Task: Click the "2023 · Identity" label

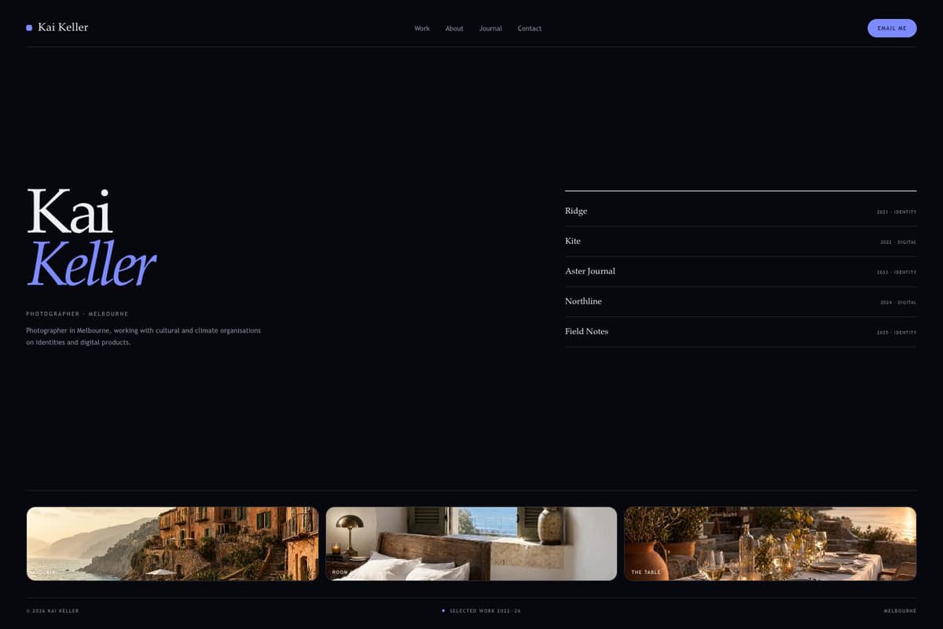Action: click(x=897, y=272)
